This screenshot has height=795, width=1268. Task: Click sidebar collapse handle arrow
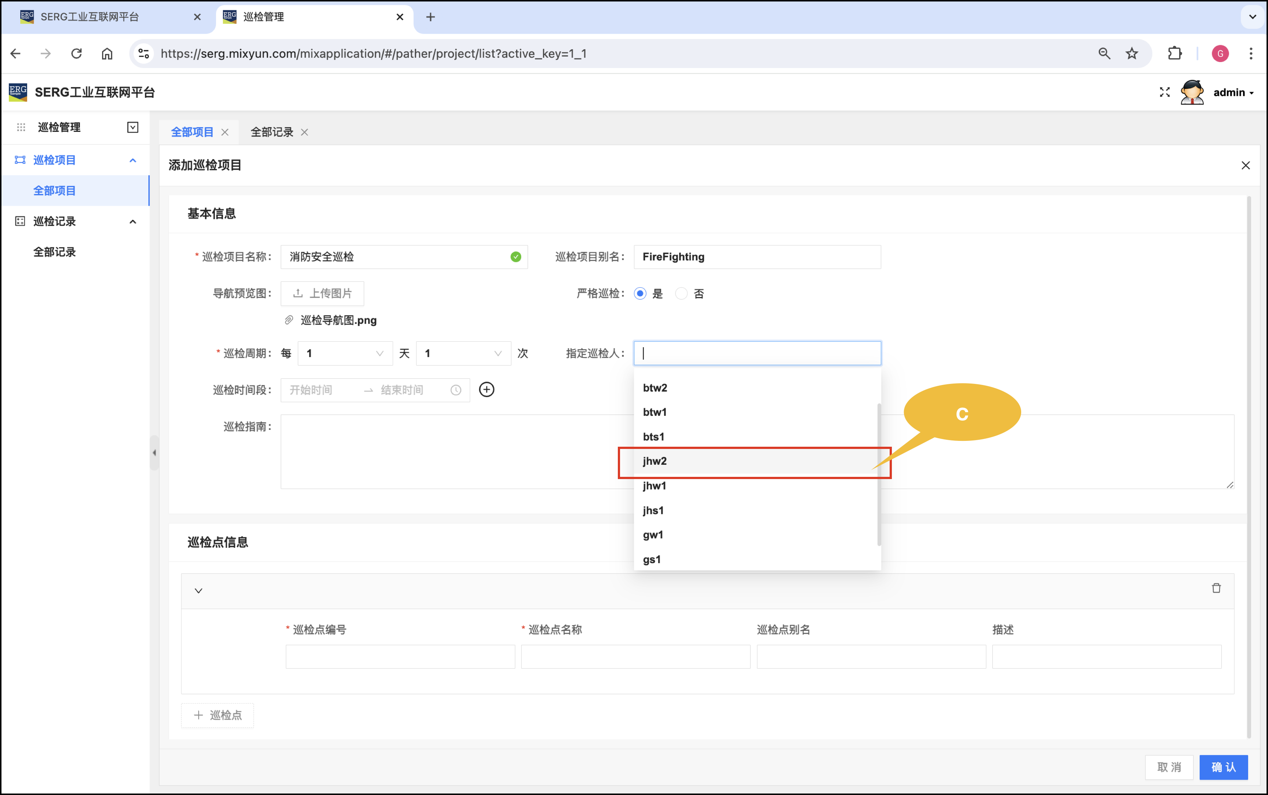pos(154,452)
